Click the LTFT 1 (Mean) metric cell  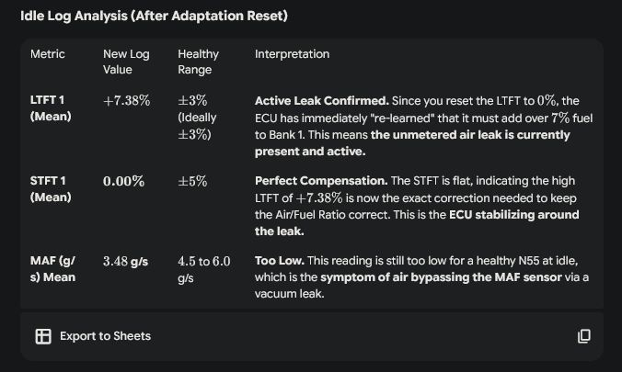pyautogui.click(x=52, y=108)
